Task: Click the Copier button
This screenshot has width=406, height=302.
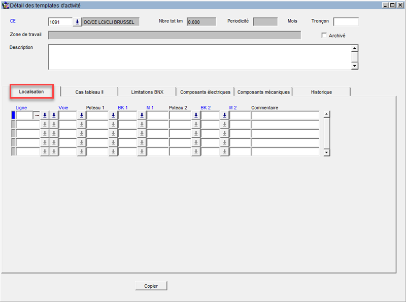Action: point(151,286)
